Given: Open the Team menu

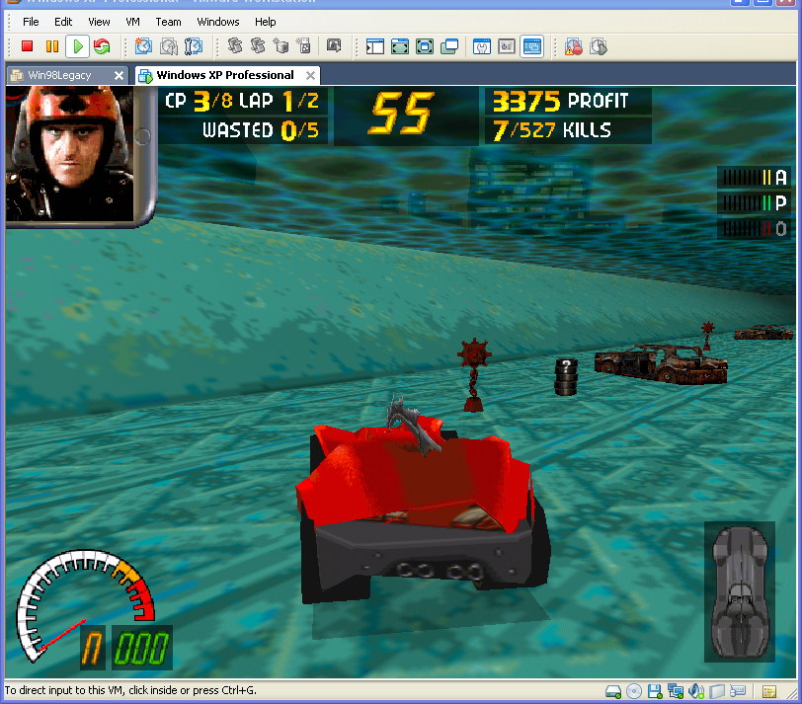Looking at the screenshot, I should tap(168, 22).
